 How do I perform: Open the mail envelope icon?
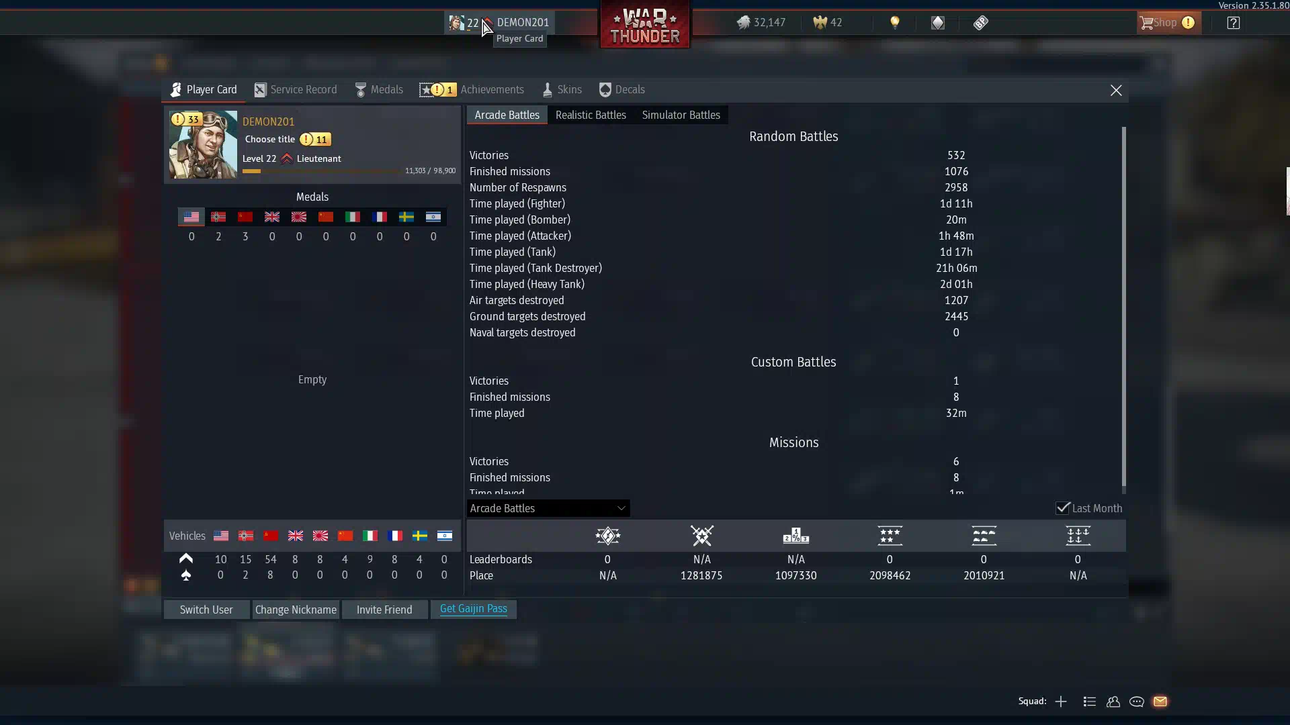coord(1160,702)
